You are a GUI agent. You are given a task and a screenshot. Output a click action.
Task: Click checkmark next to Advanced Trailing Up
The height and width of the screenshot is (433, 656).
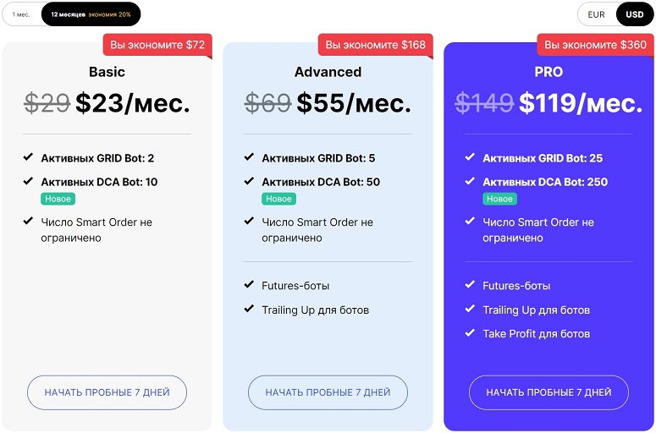point(249,310)
